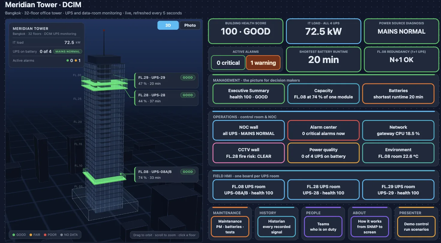The image size is (441, 243).
Task: Open the Power Source Diagnosis card
Action: click(x=401, y=31)
